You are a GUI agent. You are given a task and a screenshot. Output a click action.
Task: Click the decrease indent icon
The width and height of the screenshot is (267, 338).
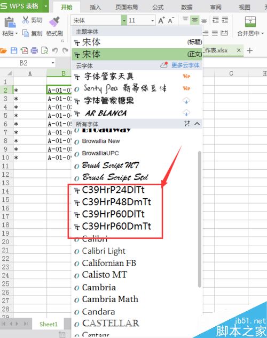click(x=215, y=20)
